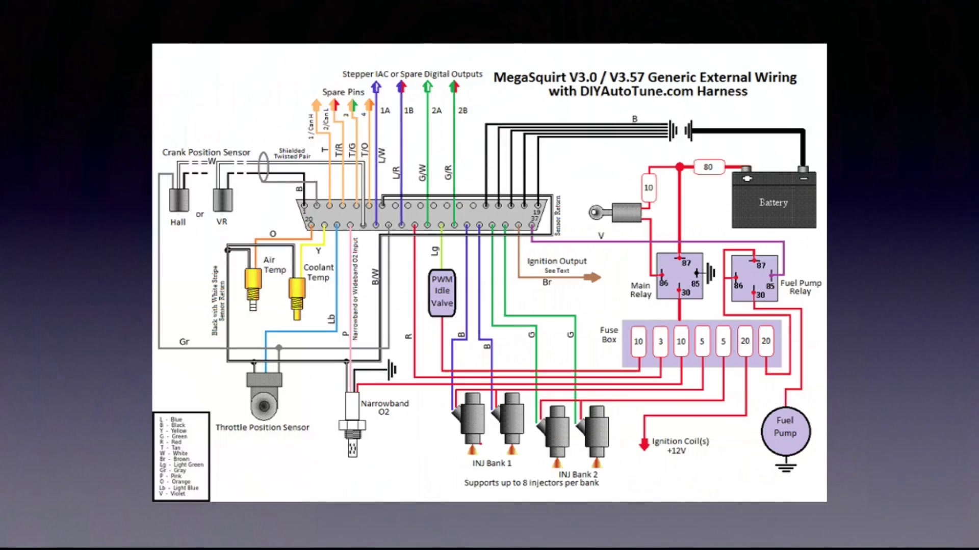Click the Air Temp sensor symbol
The height and width of the screenshot is (550, 979).
click(252, 288)
